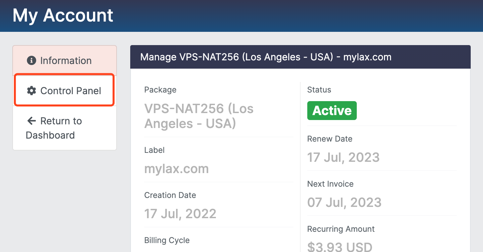Image resolution: width=483 pixels, height=252 pixels.
Task: Click the green Active status badge
Action: (332, 110)
